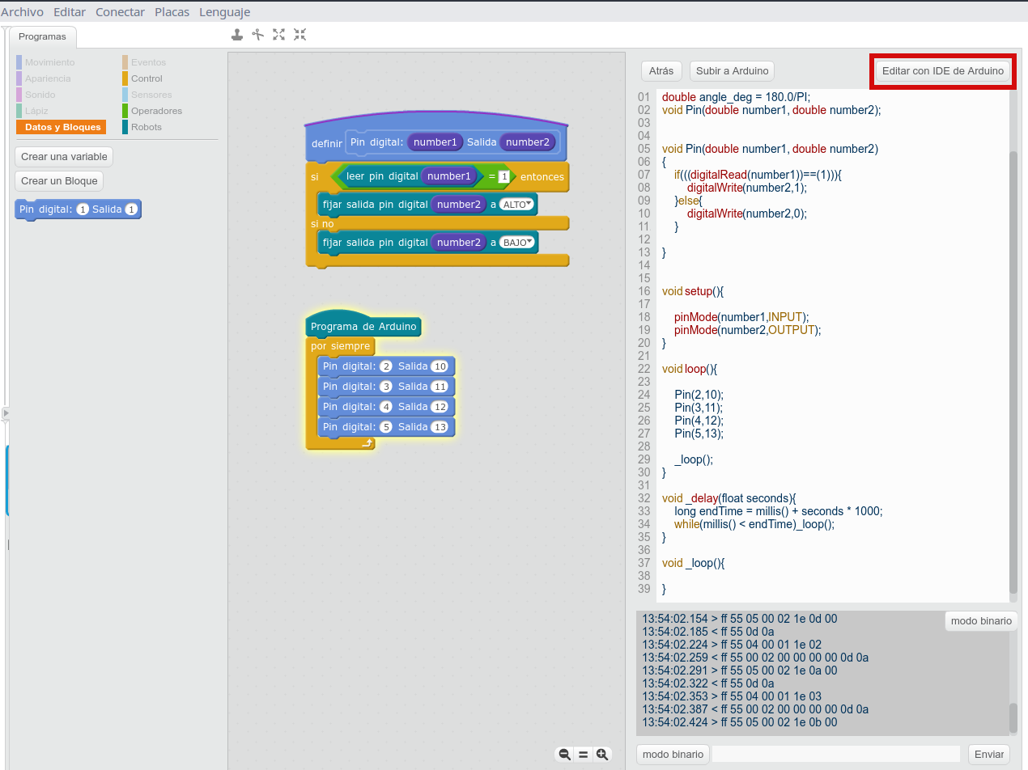Click the serial message input field
This screenshot has height=770, width=1028.
click(x=835, y=754)
